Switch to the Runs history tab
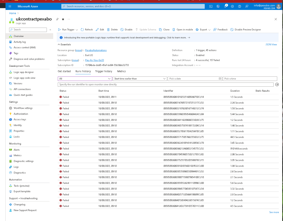 click(x=83, y=71)
